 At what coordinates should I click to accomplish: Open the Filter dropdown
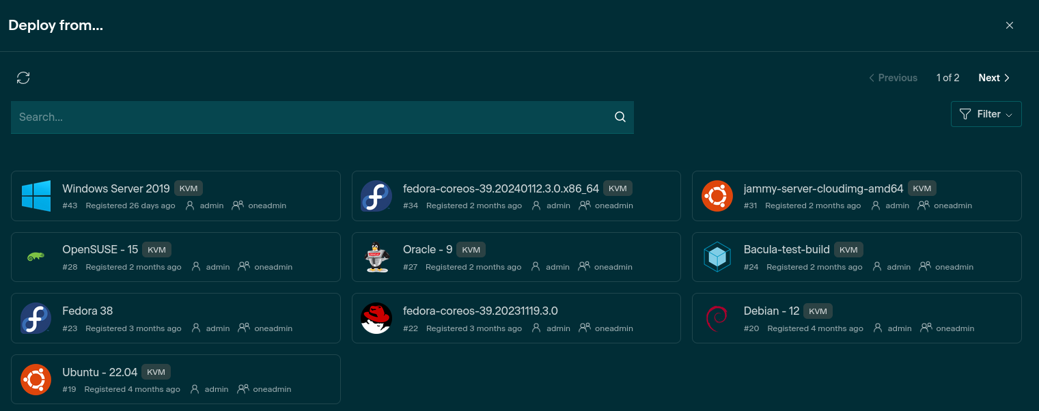click(x=986, y=114)
